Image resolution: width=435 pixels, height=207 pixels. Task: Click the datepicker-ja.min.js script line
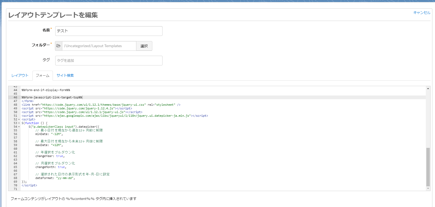click(x=115, y=116)
